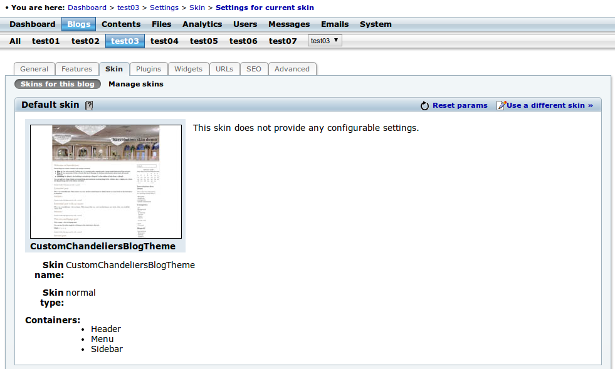Click the Settings for current skin breadcrumb
Viewport: 615px width, 369px height.
[265, 8]
